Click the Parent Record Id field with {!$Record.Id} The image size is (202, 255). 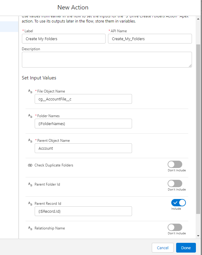point(83,211)
